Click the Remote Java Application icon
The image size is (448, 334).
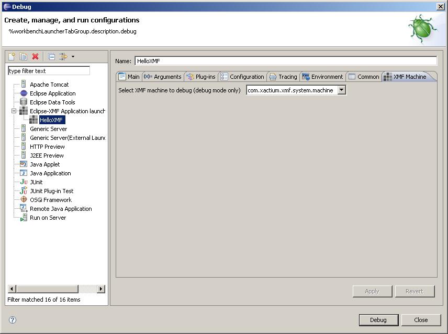[x=24, y=208]
